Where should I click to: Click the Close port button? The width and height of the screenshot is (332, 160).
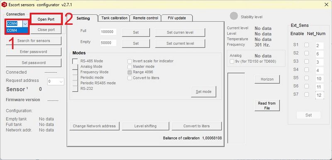pos(46,30)
